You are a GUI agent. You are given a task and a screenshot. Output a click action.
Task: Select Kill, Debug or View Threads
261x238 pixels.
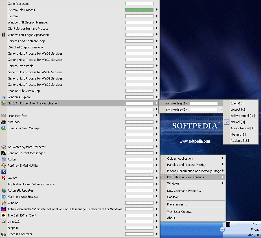(193, 177)
